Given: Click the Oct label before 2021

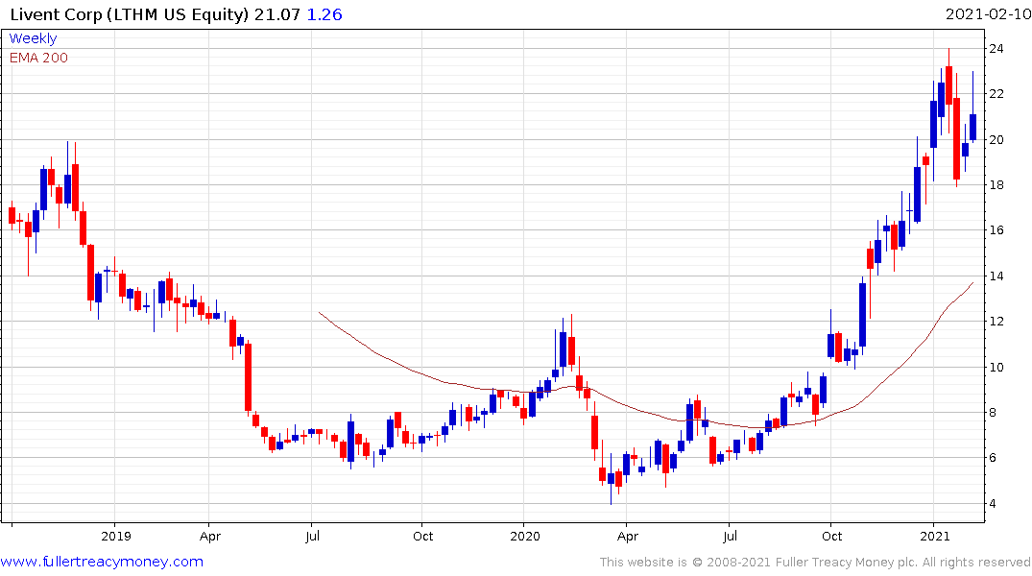Looking at the screenshot, I should 831,536.
